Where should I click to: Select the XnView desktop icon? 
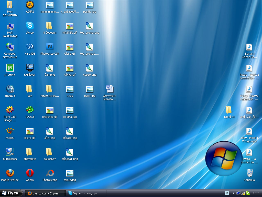[10, 131]
